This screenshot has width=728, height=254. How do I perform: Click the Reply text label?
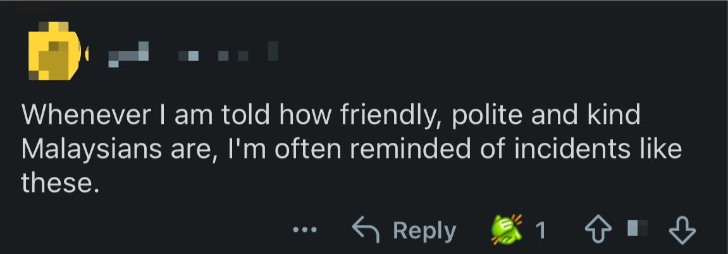pos(424,231)
